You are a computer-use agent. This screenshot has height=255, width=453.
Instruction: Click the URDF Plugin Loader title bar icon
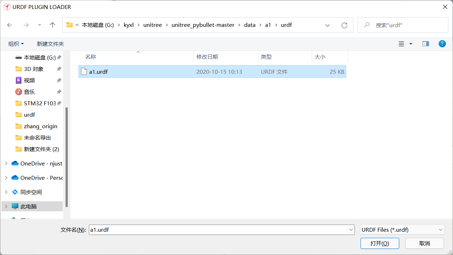pyautogui.click(x=7, y=6)
